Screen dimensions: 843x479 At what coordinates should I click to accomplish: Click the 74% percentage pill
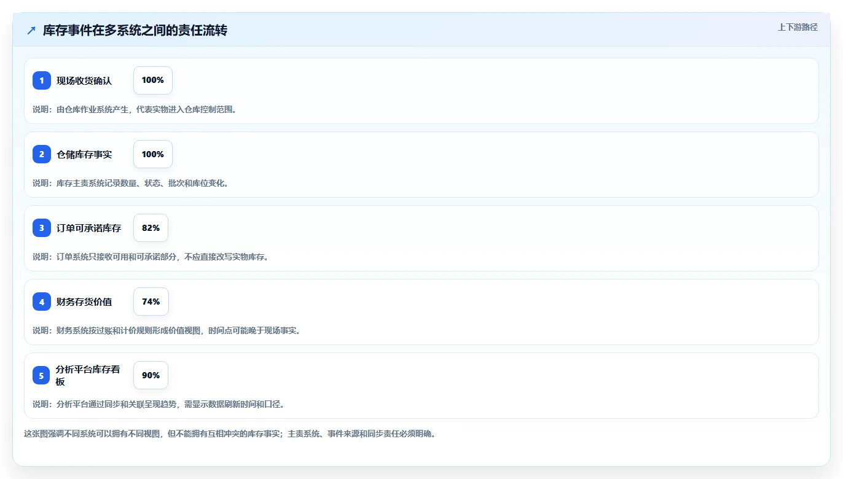point(151,302)
